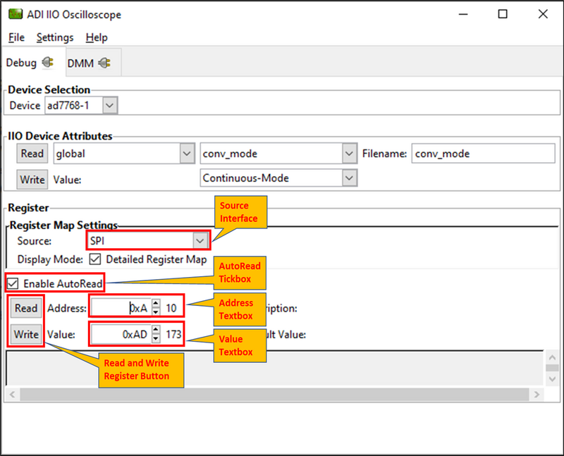Open the Continuous-Mode value dropdown
This screenshot has height=456, width=564.
click(x=349, y=178)
